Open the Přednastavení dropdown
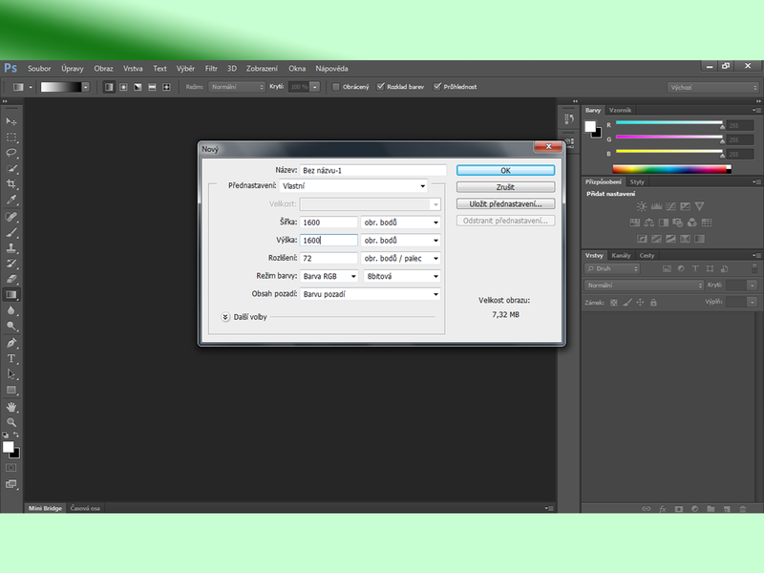764x573 pixels. [354, 186]
